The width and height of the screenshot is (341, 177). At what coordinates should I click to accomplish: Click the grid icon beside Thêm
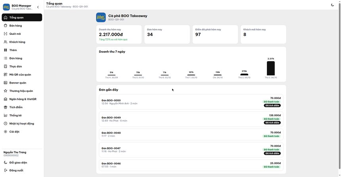6,50
